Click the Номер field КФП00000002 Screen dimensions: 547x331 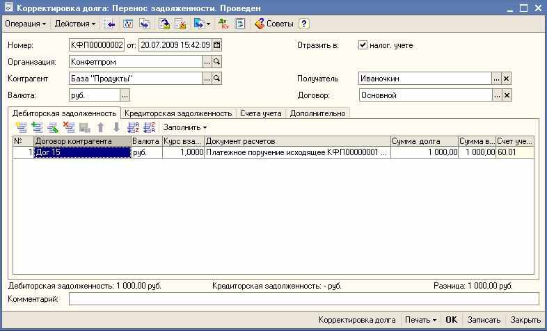(97, 45)
